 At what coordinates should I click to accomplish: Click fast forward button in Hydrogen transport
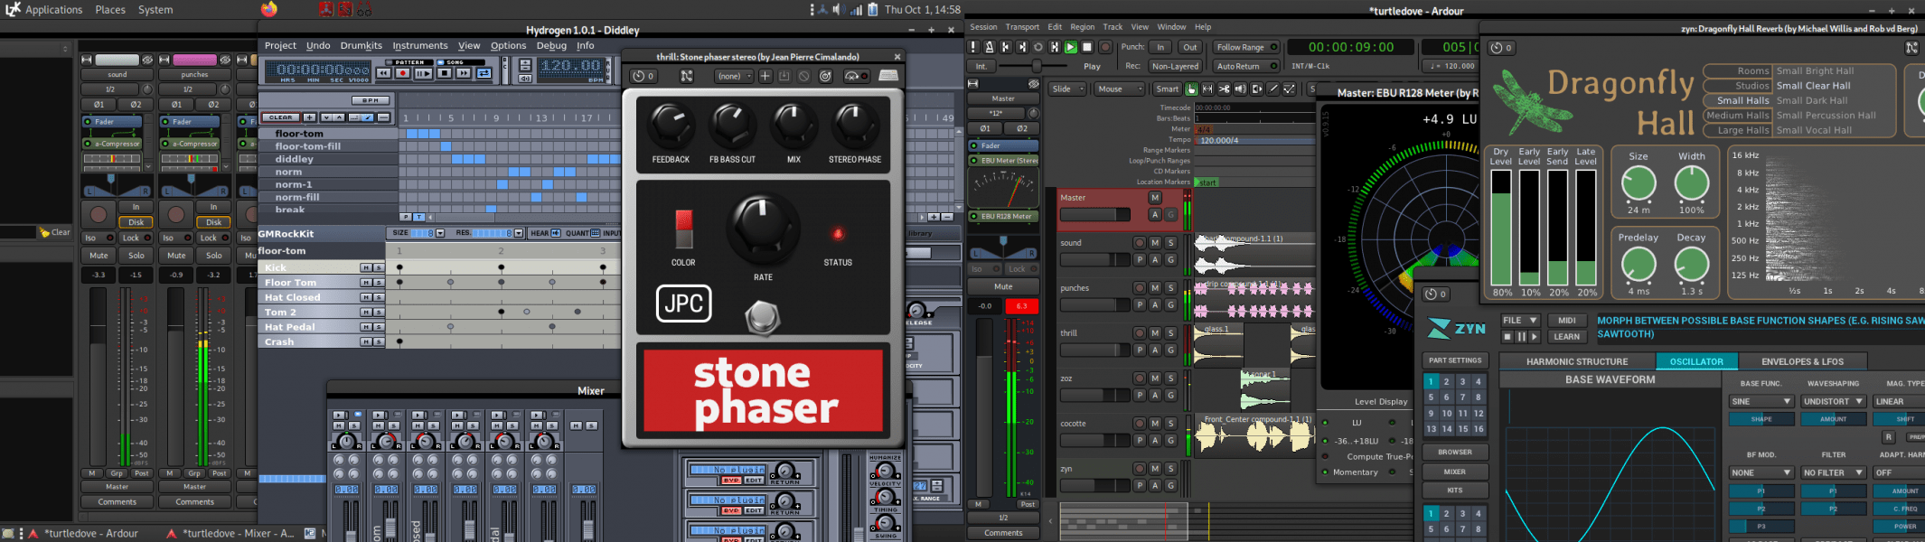pos(464,74)
